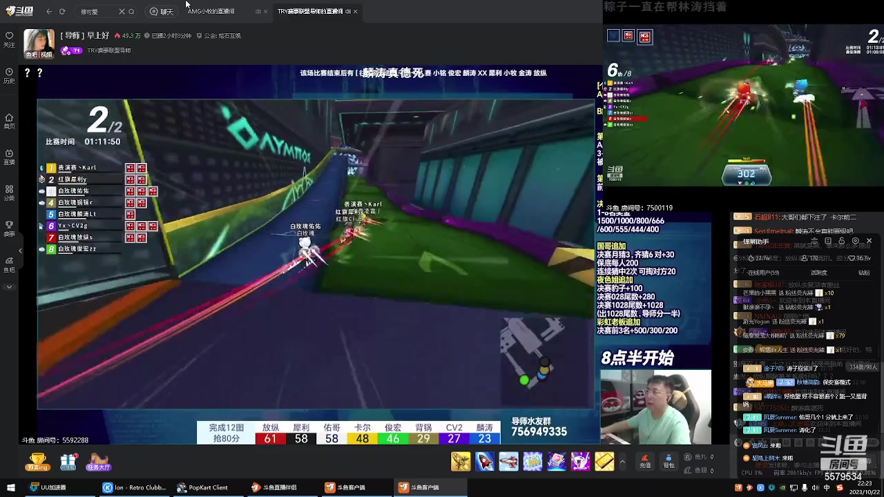884x497 pixels.
Task: Open 赛事 events trophy in the sidebar
Action: 9,228
